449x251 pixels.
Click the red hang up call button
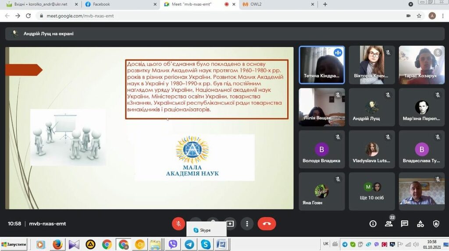[x=267, y=223]
